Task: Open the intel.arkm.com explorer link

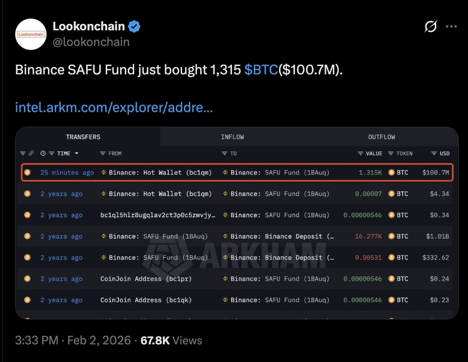Action: coord(114,107)
